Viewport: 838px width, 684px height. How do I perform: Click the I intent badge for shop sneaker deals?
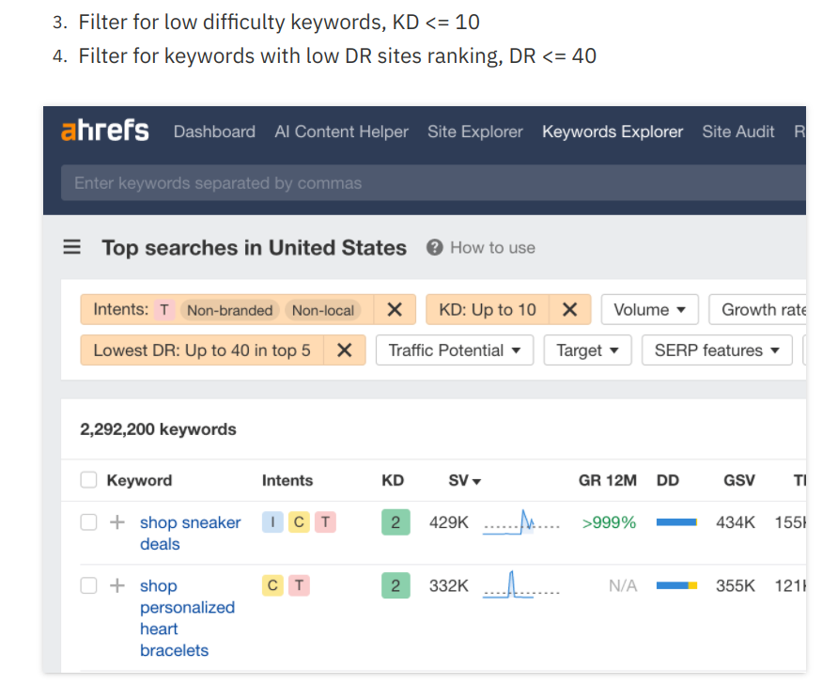pyautogui.click(x=272, y=522)
